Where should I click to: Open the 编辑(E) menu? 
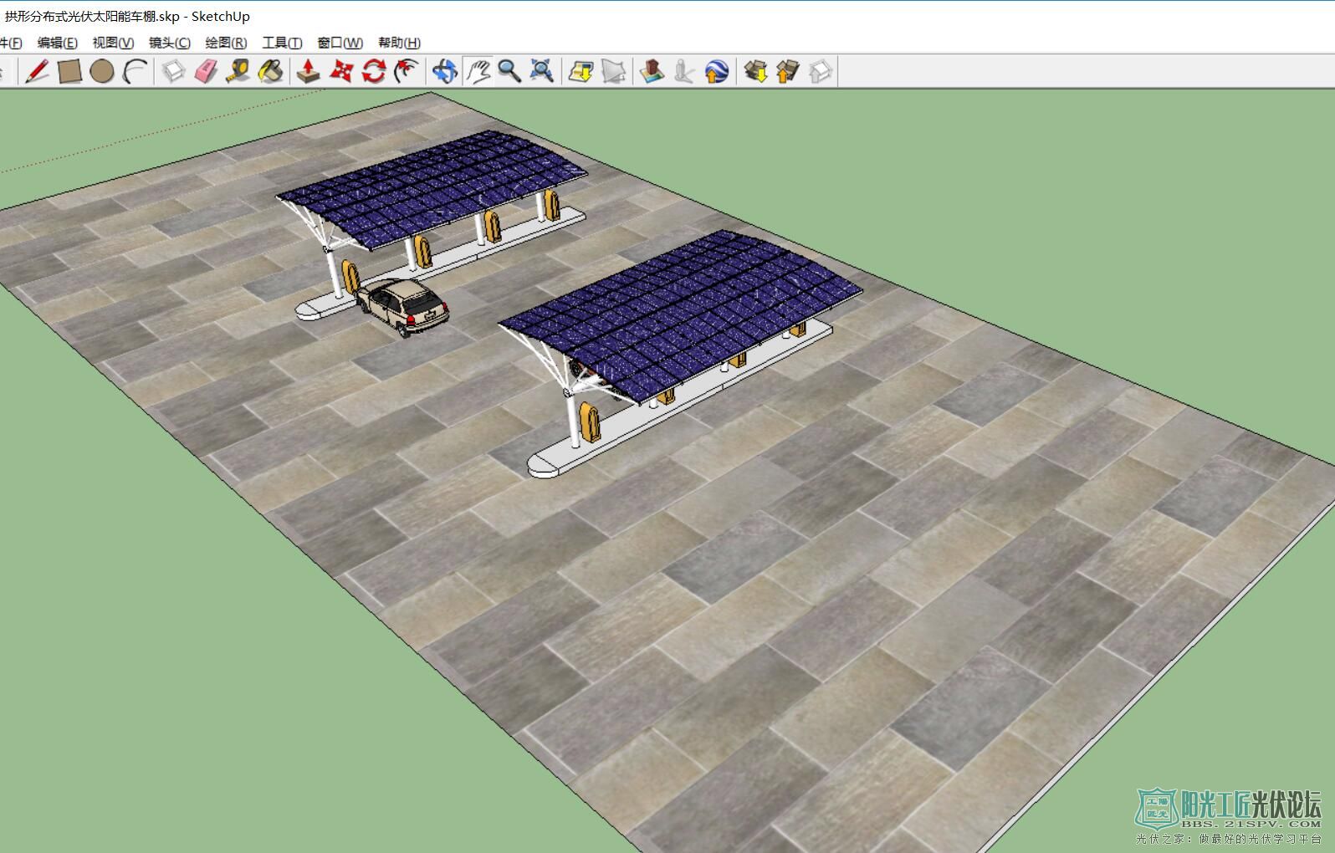(x=57, y=43)
